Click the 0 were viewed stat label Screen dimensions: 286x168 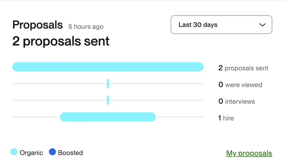[x=240, y=85]
